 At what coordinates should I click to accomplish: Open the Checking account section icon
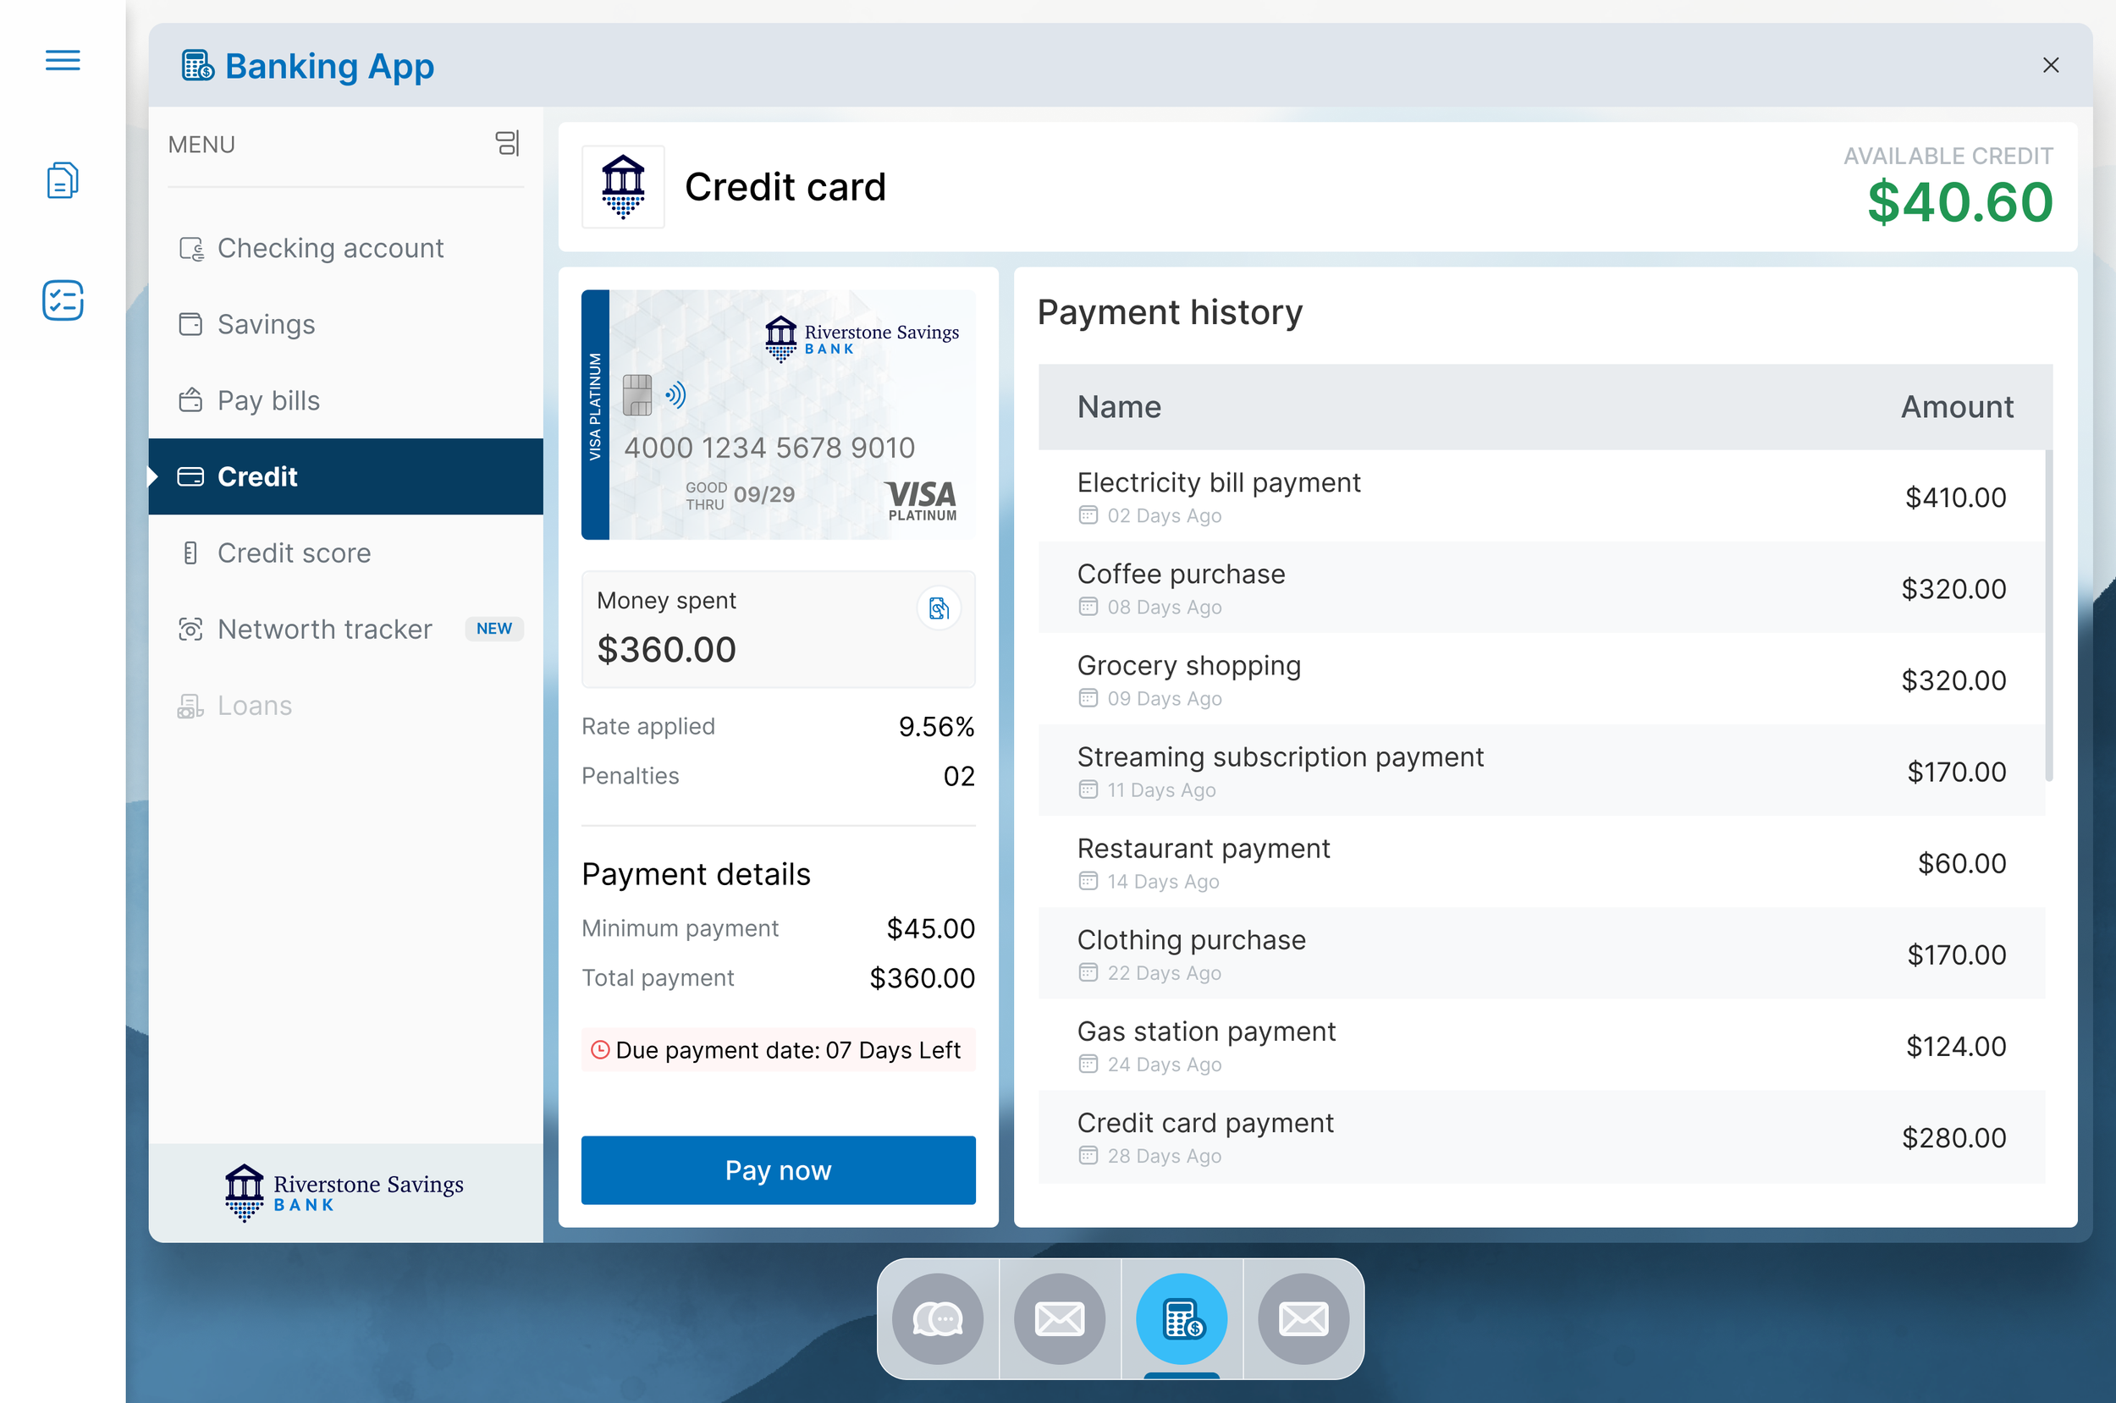click(x=190, y=249)
